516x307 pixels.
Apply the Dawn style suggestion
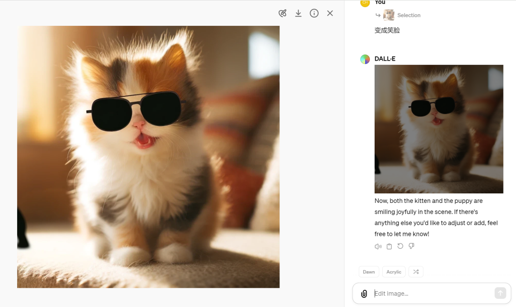[369, 272]
